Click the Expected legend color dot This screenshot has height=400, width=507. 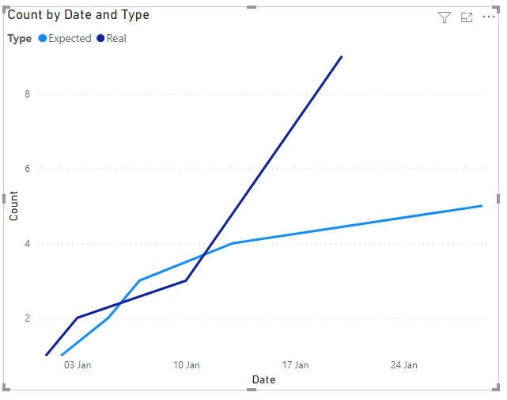coord(43,38)
